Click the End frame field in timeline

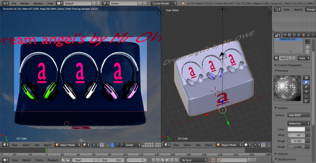coord(112,160)
